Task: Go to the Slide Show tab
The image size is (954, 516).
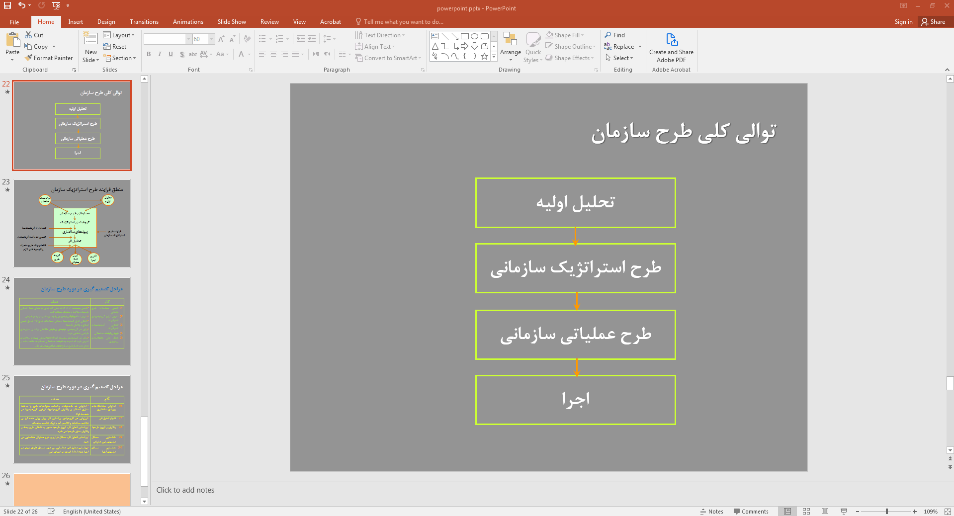Action: coord(232,22)
